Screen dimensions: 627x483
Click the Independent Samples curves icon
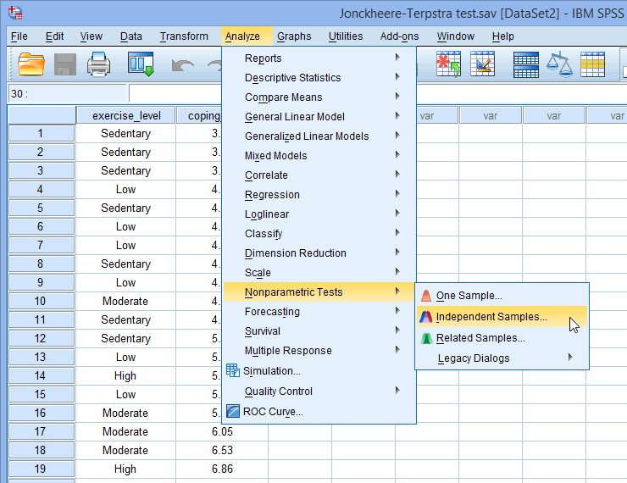point(426,317)
